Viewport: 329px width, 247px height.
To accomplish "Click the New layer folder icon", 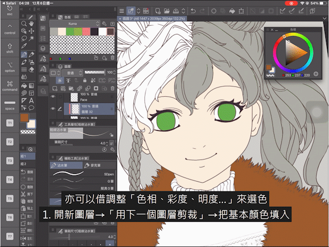I will [71, 89].
